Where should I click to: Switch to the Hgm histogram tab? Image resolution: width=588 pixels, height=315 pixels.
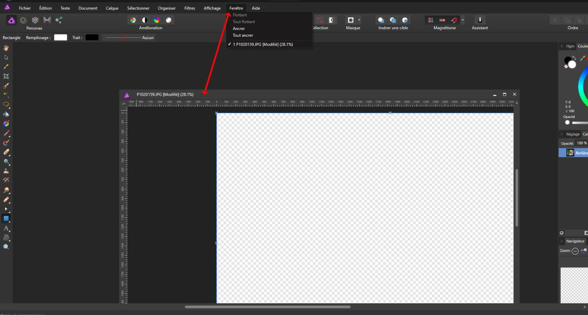(570, 46)
